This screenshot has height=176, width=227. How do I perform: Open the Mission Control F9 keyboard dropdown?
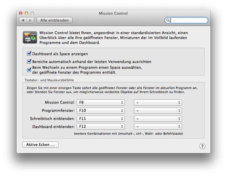(100, 102)
